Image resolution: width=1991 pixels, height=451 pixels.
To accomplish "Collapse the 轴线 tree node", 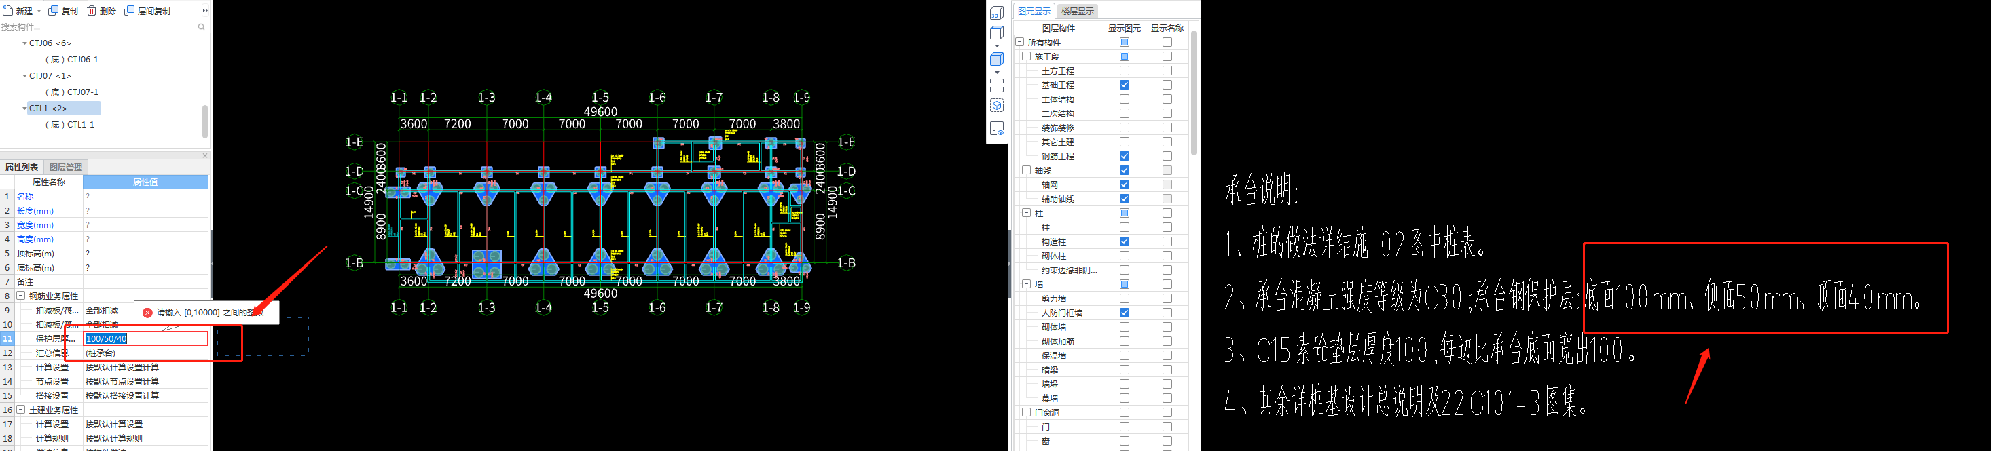I will click(x=1027, y=170).
